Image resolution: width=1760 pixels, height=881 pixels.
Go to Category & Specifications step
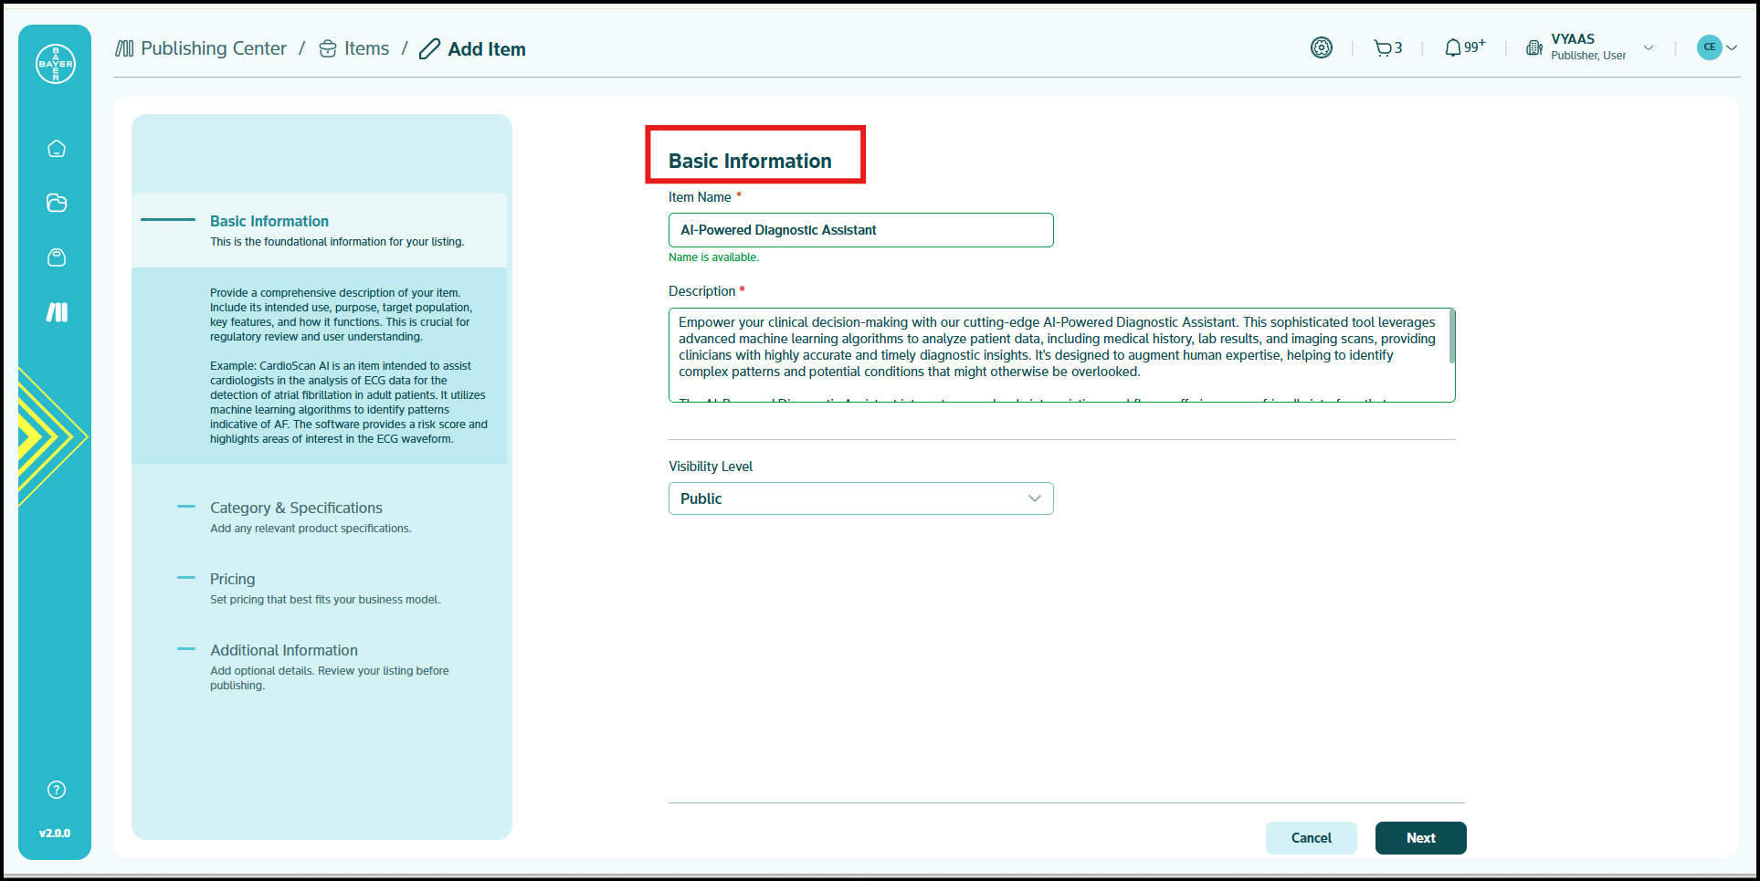[296, 508]
